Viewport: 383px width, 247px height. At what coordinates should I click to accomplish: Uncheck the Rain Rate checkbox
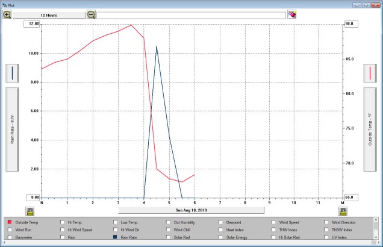[x=116, y=237]
